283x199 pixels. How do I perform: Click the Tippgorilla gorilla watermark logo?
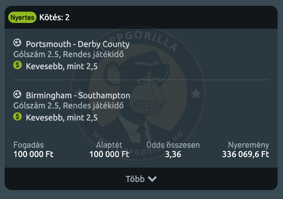pyautogui.click(x=138, y=94)
